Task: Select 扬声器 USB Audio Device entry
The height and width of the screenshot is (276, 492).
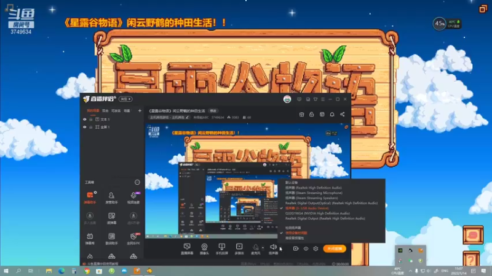Action: [x=307, y=208]
